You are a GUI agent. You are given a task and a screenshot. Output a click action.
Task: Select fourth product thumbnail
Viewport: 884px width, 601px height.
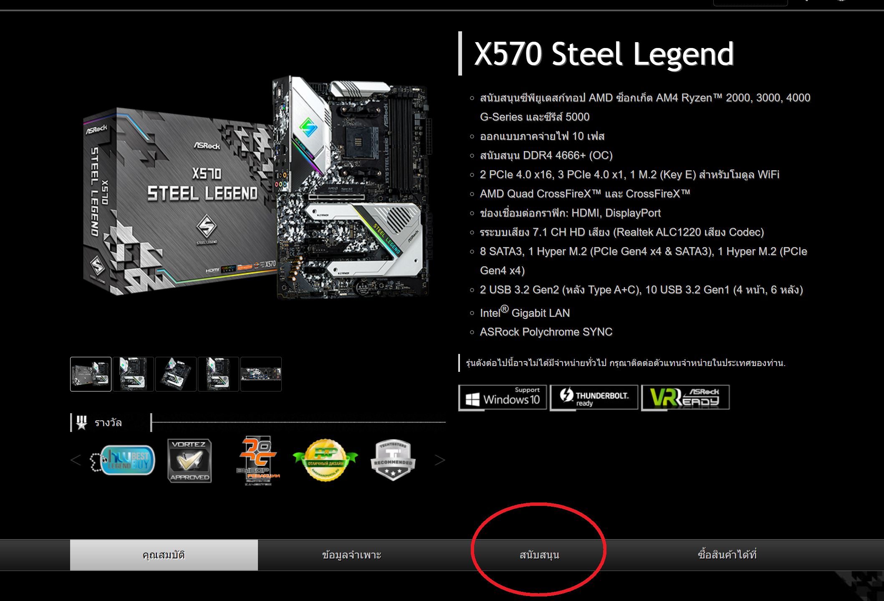click(218, 374)
